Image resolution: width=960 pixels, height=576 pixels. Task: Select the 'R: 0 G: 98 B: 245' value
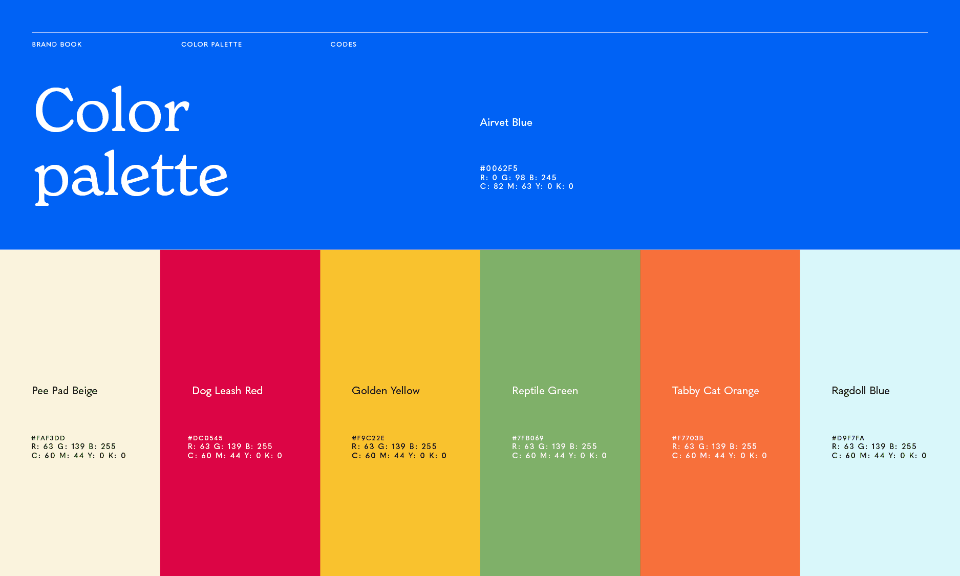click(518, 178)
